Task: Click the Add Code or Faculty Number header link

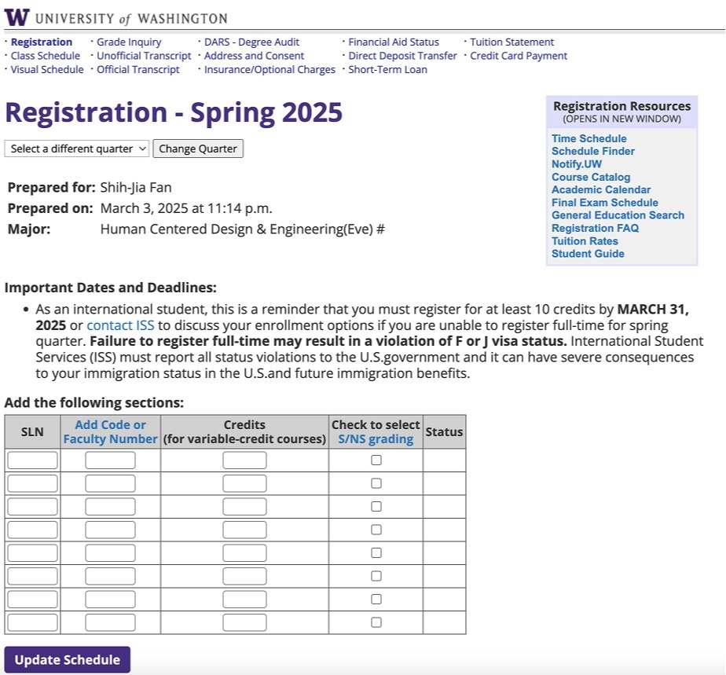Action: tap(110, 432)
